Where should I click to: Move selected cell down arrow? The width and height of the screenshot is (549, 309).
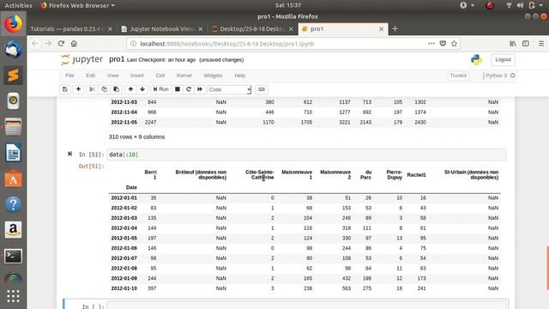[x=142, y=89]
